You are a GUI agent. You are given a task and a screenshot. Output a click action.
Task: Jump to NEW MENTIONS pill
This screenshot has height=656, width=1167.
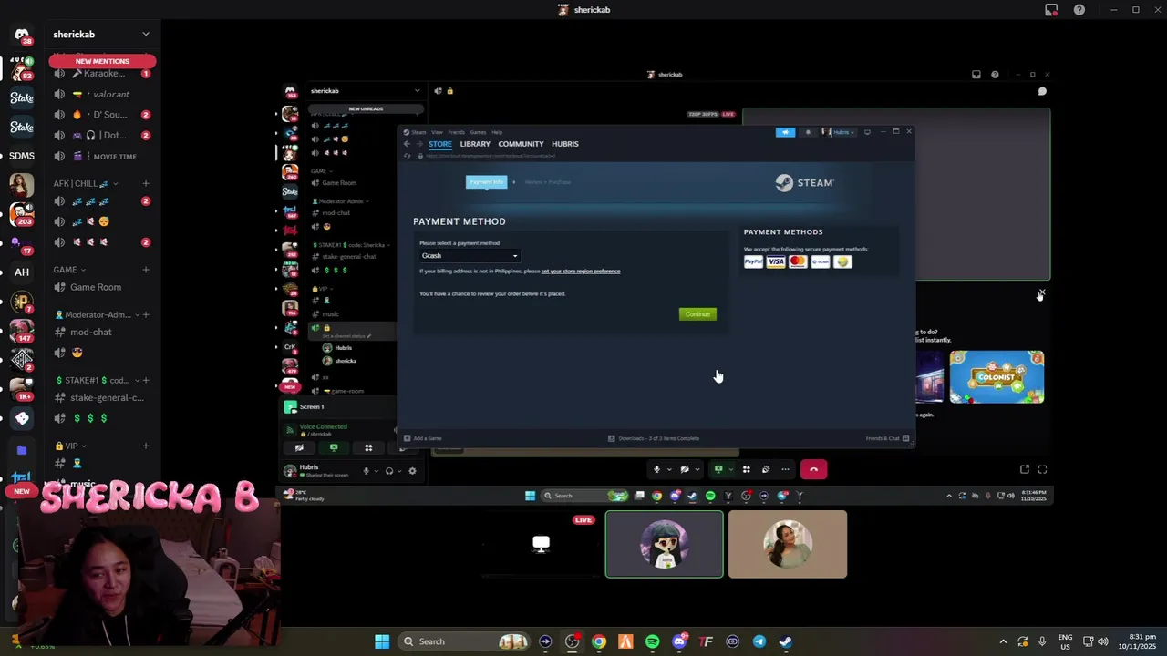[102, 61]
